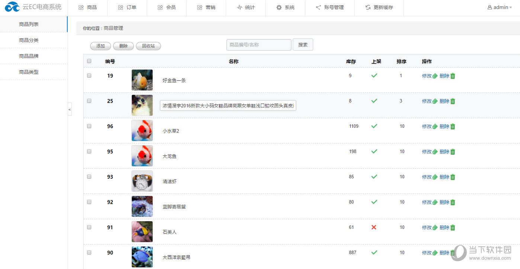Screen dimensions: 520x269
Task: Click the blue fish thumbnail for product 90
Action: 142,257
